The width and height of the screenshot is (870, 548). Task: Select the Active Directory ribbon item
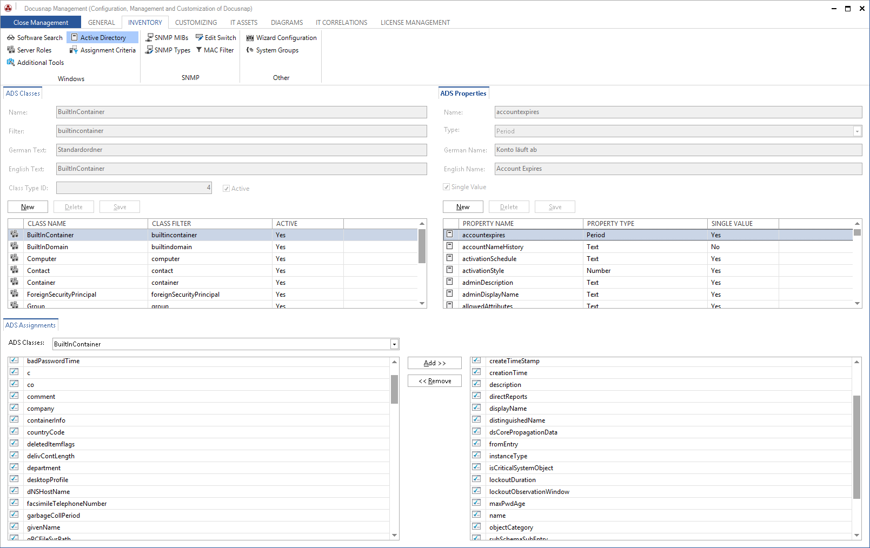tap(102, 38)
